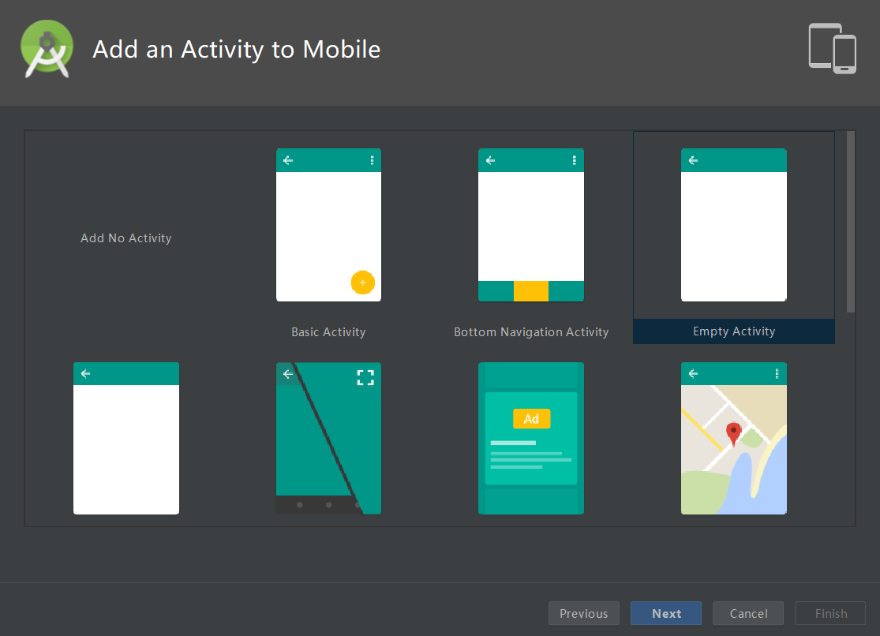Choose the Fullscreen Activity template thumbnail
880x636 pixels.
[x=328, y=439]
